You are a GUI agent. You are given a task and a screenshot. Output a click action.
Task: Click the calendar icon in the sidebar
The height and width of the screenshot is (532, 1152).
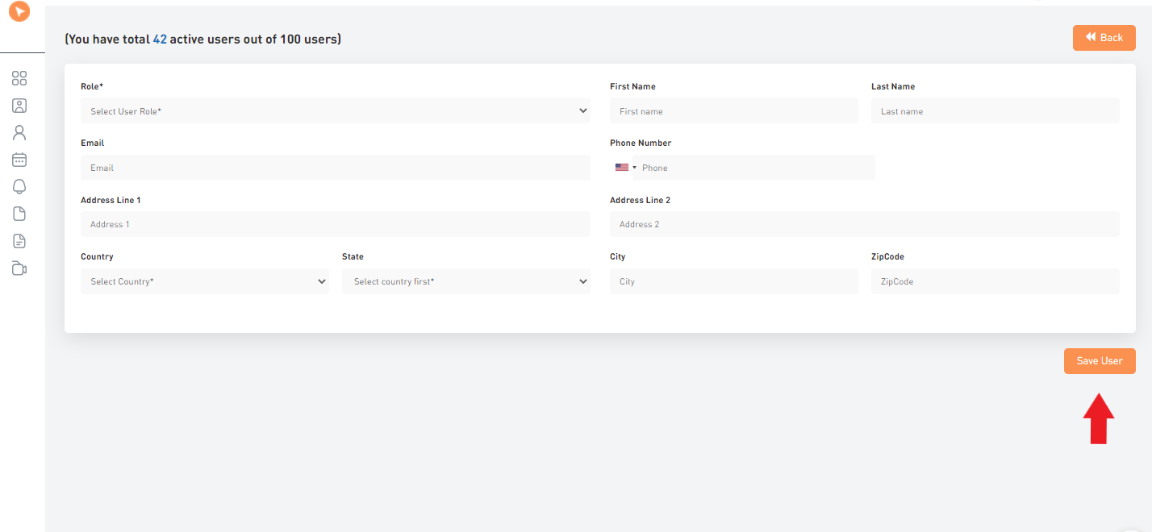[19, 160]
